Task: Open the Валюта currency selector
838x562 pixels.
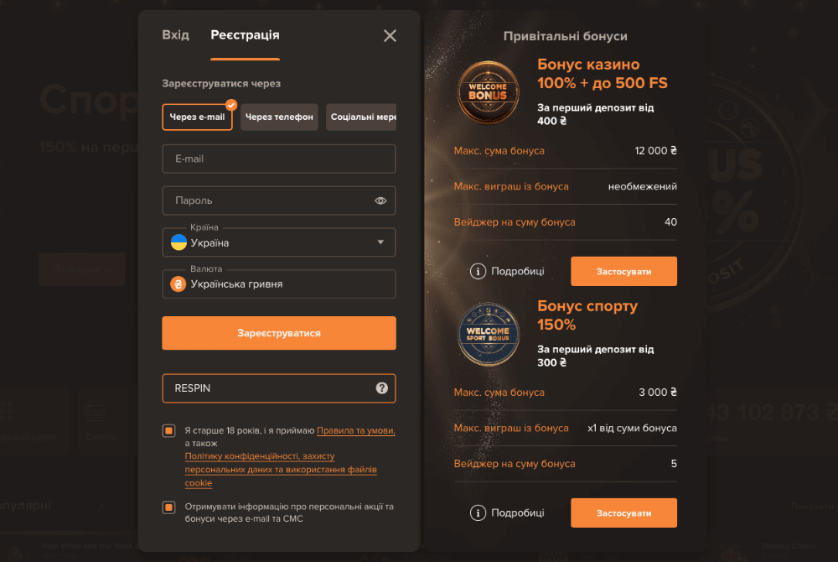Action: click(x=279, y=284)
